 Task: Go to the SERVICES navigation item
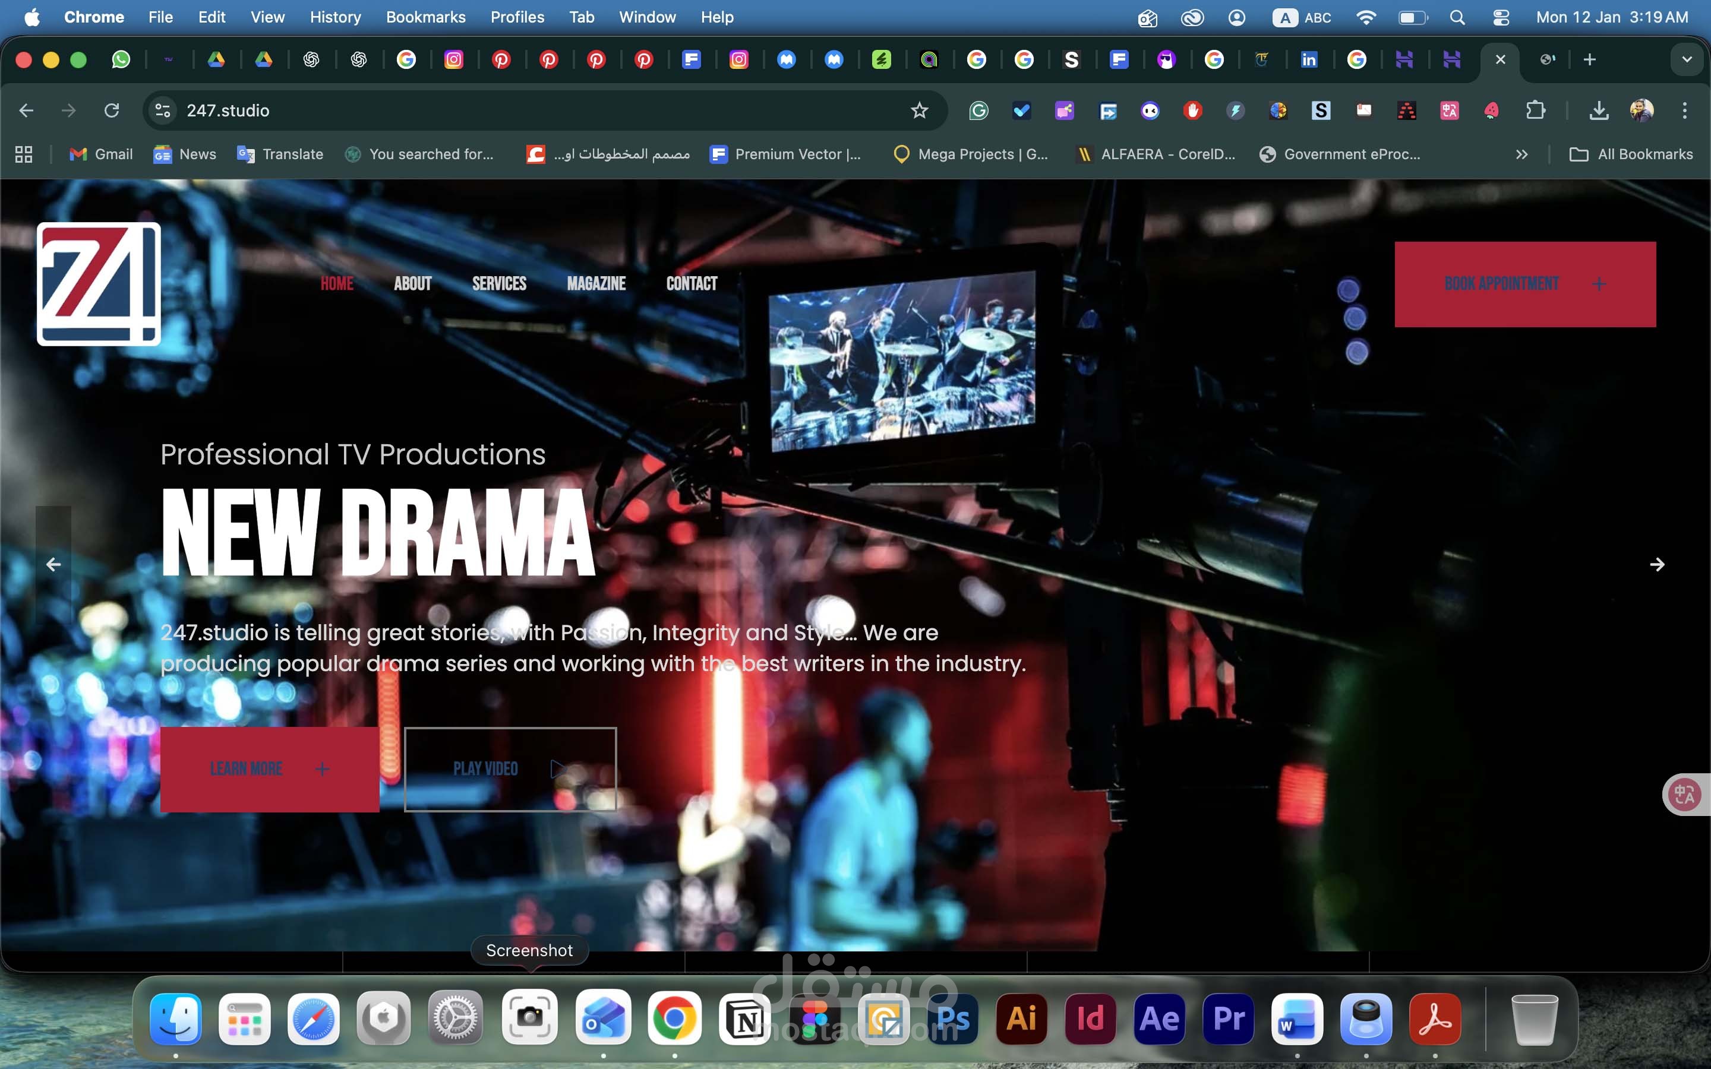499,283
